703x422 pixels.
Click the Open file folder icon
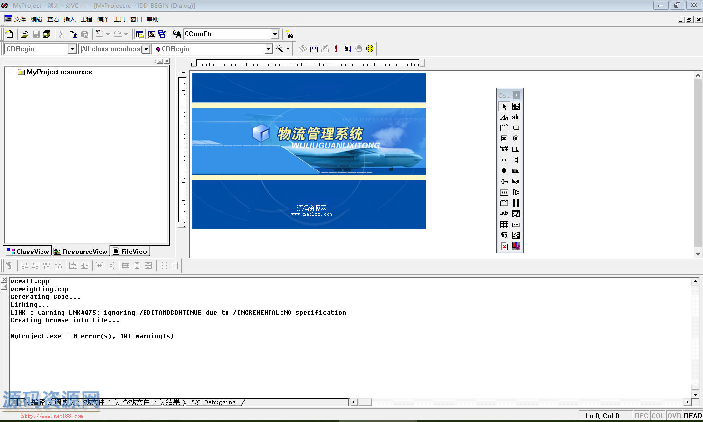(24, 34)
